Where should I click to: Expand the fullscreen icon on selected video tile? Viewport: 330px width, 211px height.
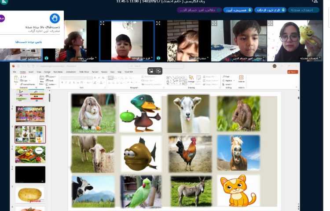tap(103, 23)
